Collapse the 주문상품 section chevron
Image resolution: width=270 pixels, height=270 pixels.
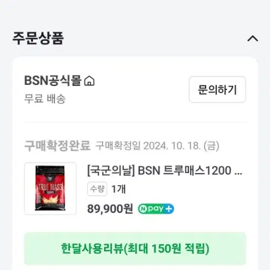(x=253, y=39)
